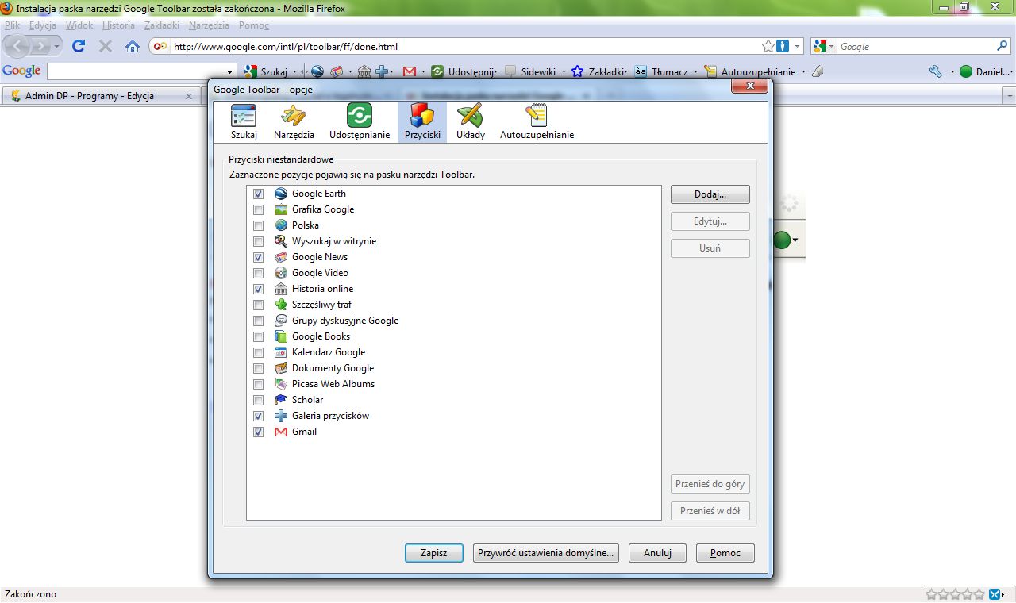Open the Zakładki menu in Firefox menu bar

coord(162,25)
